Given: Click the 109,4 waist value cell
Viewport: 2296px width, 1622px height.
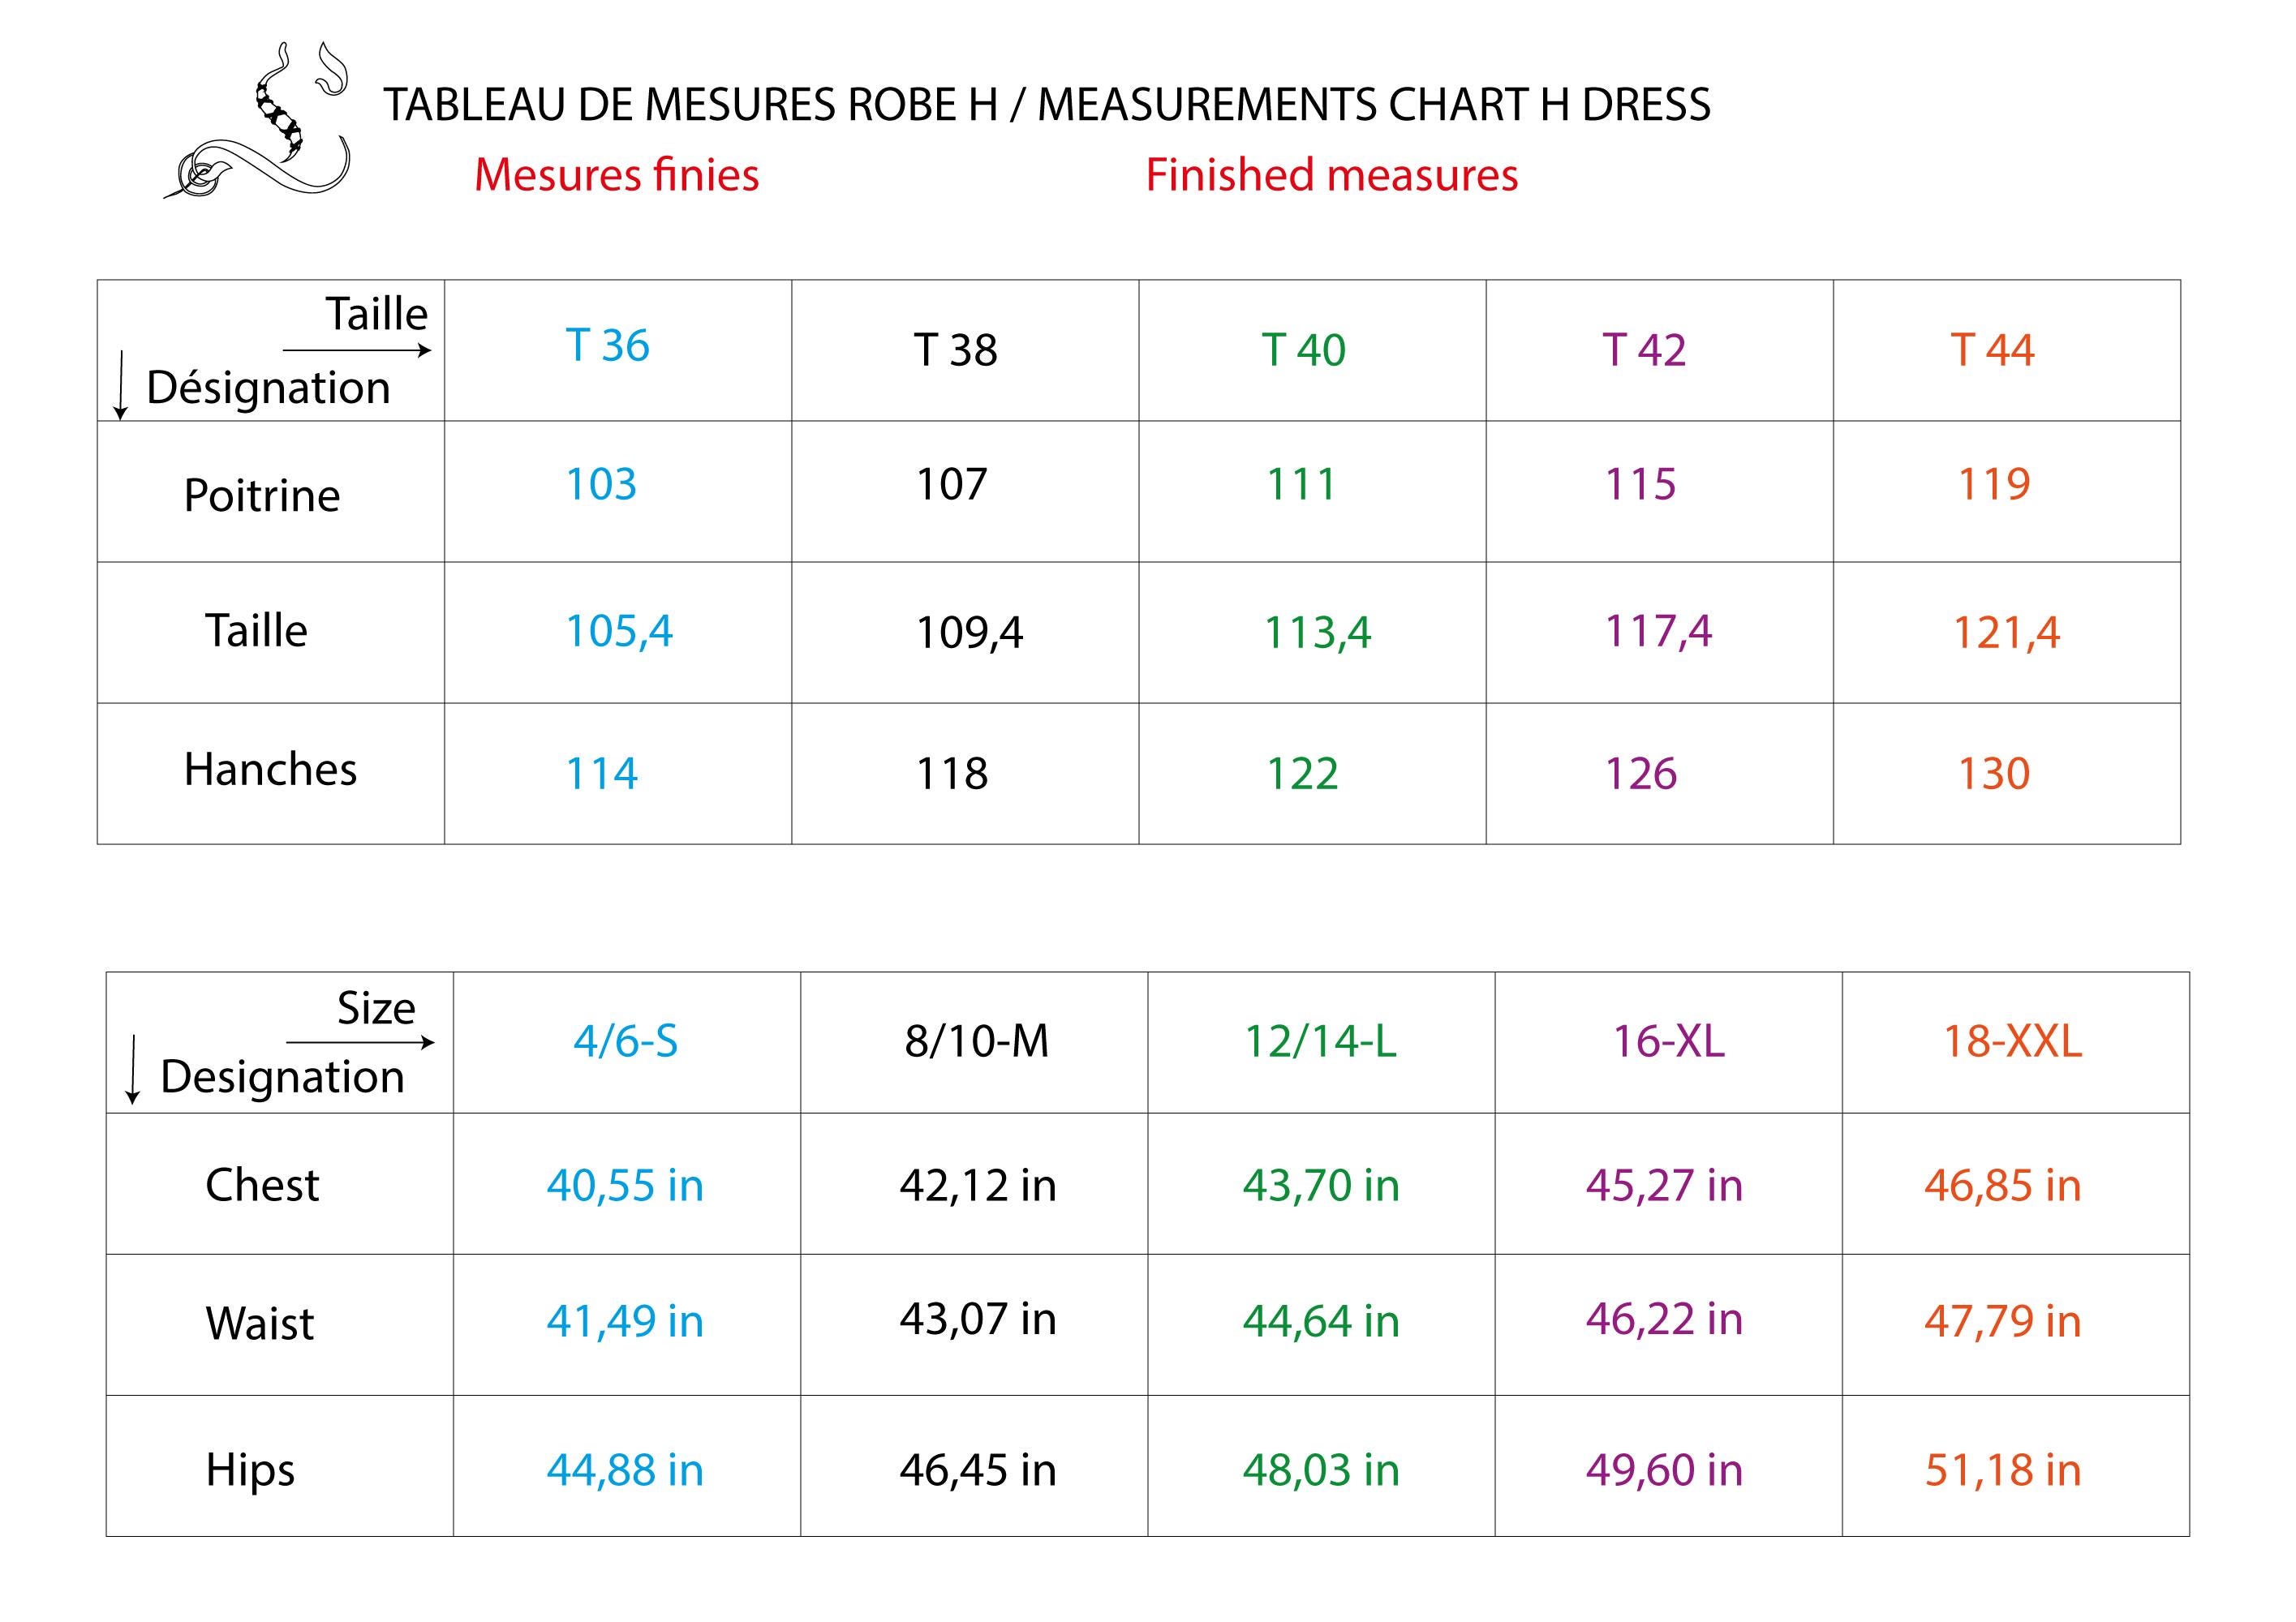Looking at the screenshot, I should click(969, 633).
